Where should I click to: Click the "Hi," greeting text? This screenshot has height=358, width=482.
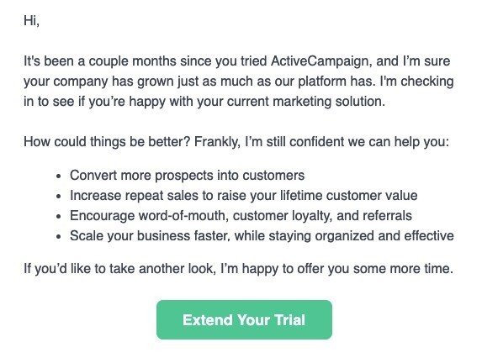tap(32, 20)
